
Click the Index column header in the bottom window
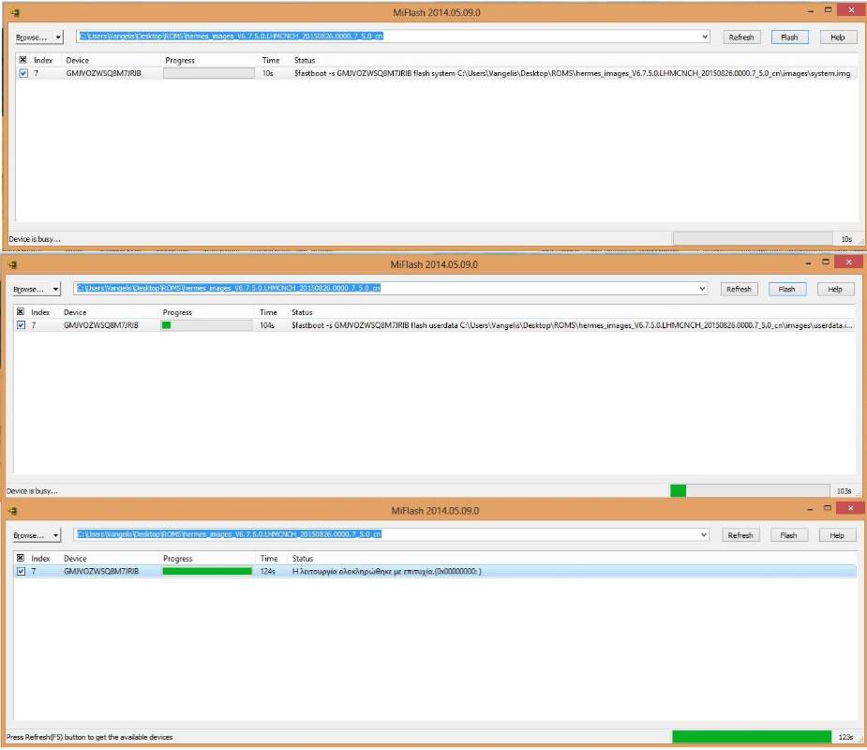pos(40,558)
